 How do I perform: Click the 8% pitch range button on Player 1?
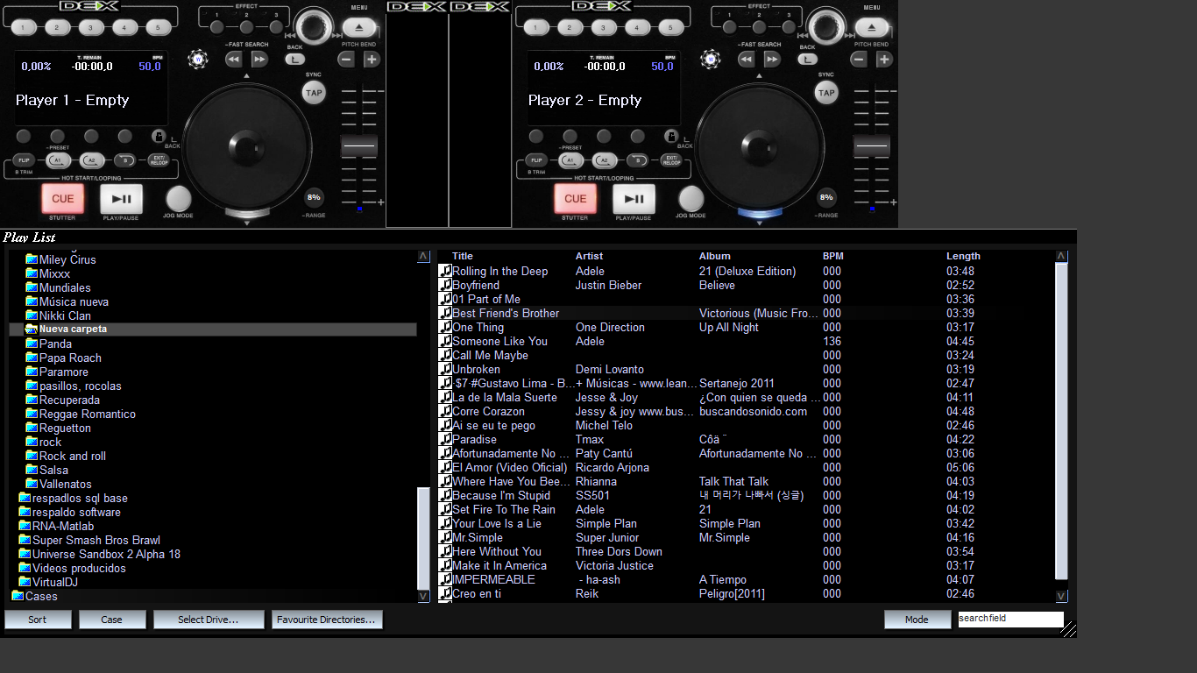(314, 197)
